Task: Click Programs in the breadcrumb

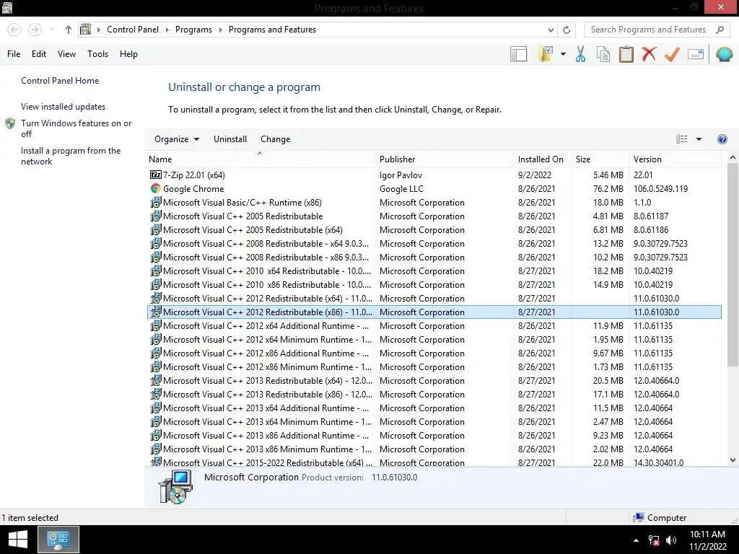Action: [x=193, y=30]
